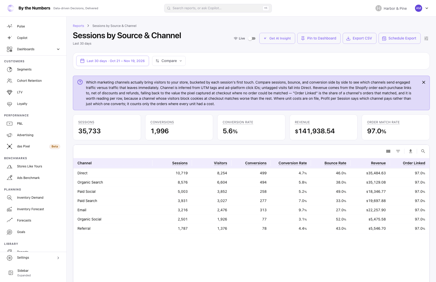Image resolution: width=436 pixels, height=282 pixels.
Task: Open Inventory Forecast icon
Action: 9,209
